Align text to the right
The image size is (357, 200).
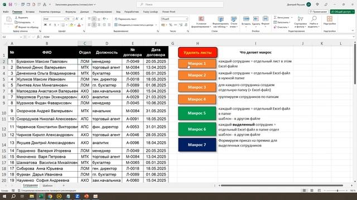coord(99,24)
